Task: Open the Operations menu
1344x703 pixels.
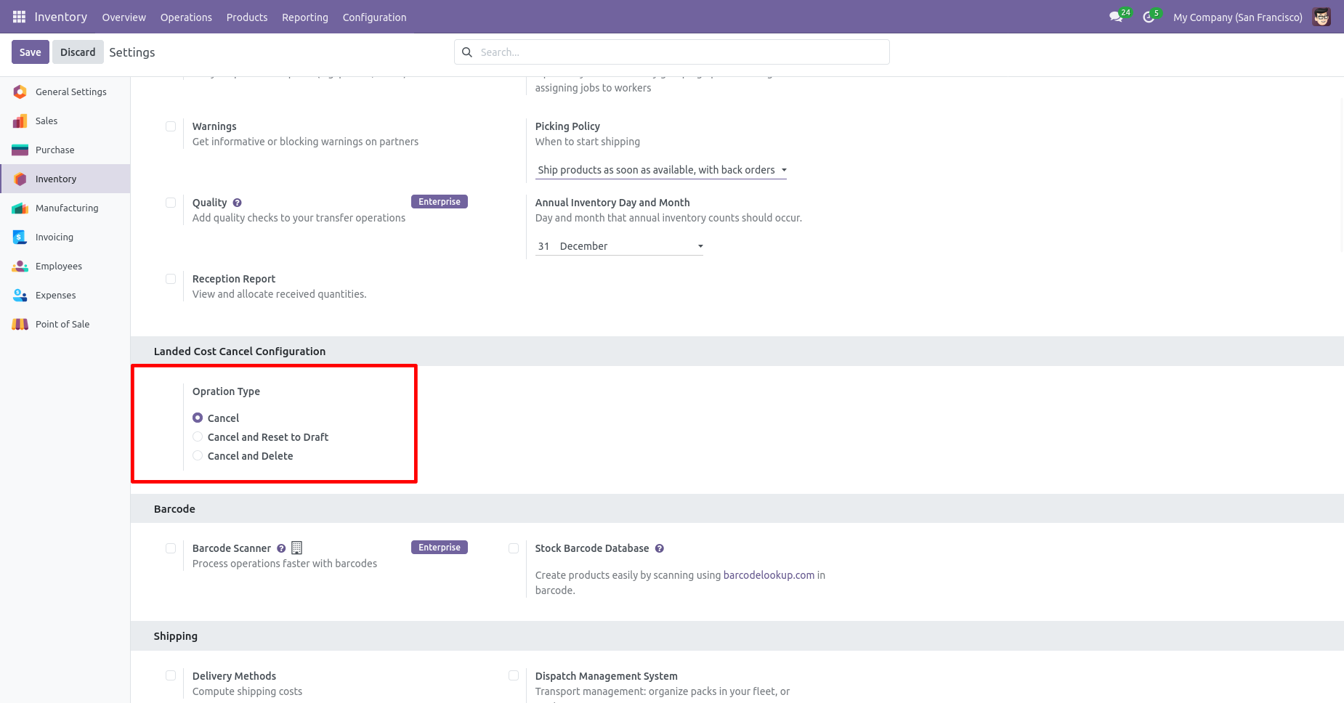Action: click(186, 17)
